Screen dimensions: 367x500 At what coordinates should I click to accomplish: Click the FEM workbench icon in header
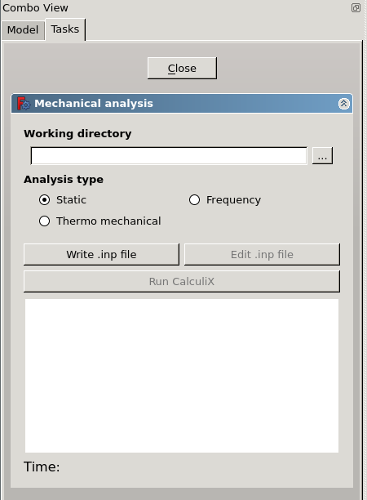pyautogui.click(x=24, y=104)
